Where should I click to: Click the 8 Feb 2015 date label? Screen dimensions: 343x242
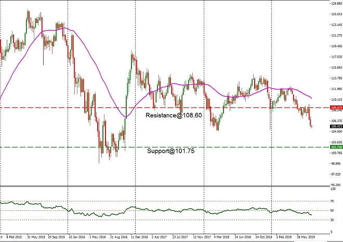(x=14, y=237)
